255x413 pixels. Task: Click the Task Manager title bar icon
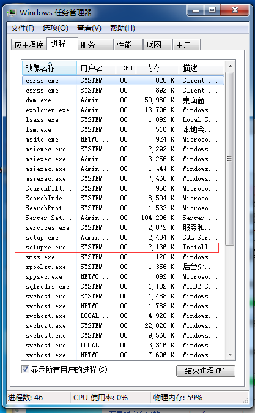12,12
